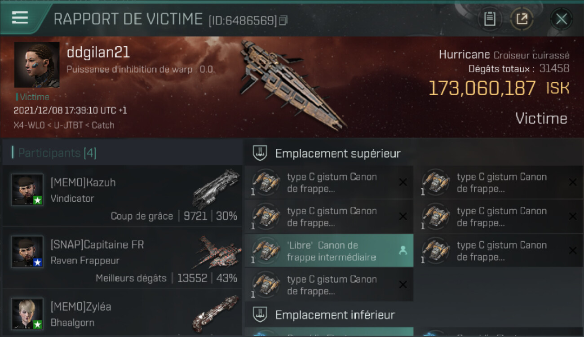Click Capitaine FR's portrait
The height and width of the screenshot is (337, 584).
[27, 252]
